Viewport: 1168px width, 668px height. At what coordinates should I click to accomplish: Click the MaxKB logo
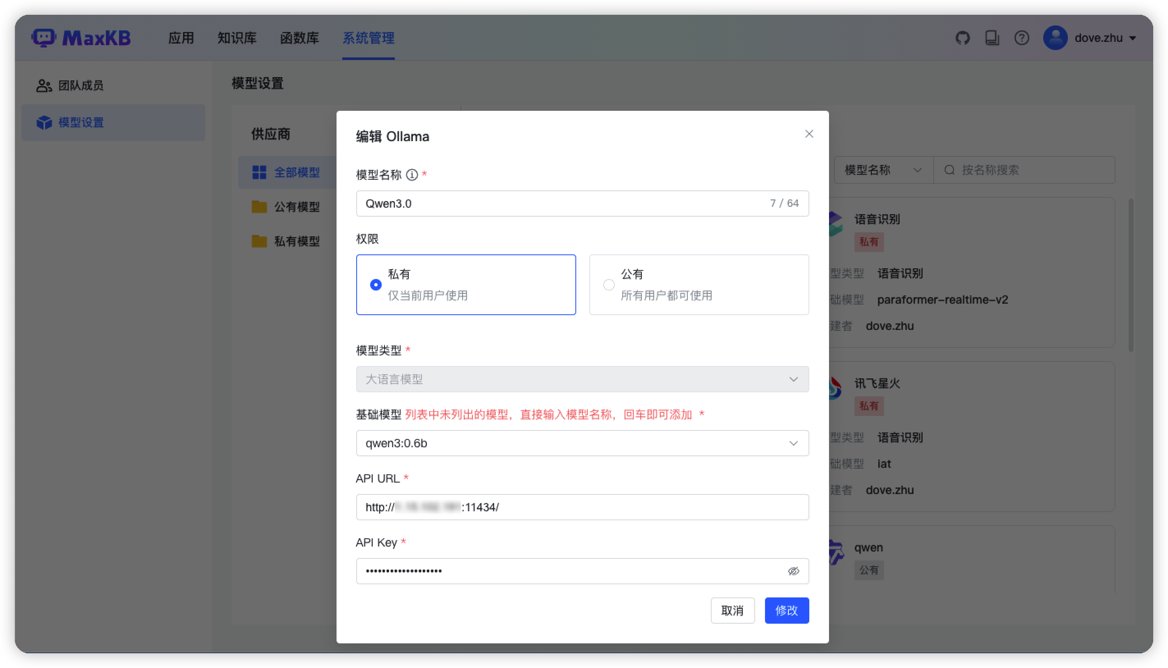[x=82, y=38]
